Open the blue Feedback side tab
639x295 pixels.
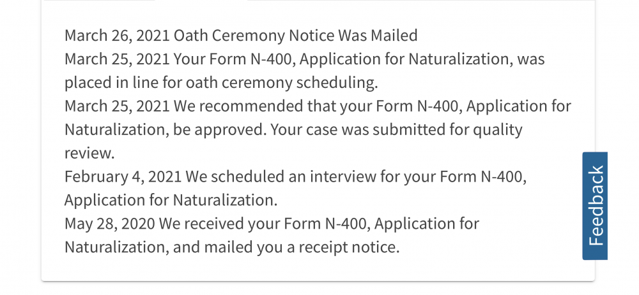595,206
